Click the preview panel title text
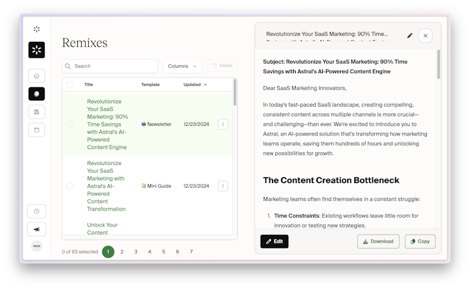Screen dimensions: 470x289 tap(327, 34)
